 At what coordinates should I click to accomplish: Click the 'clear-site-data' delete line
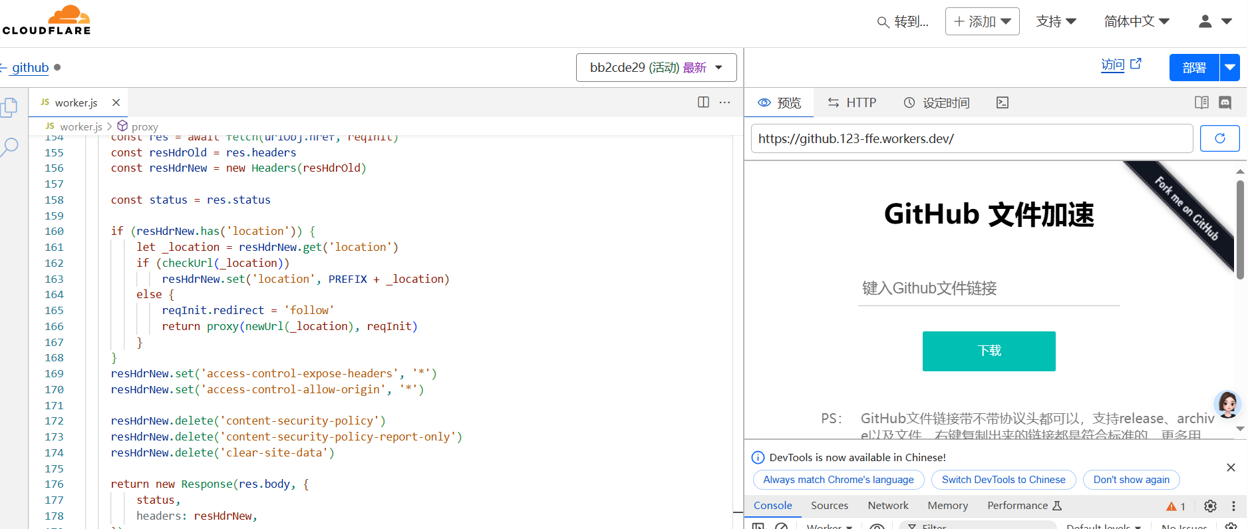pyautogui.click(x=222, y=453)
